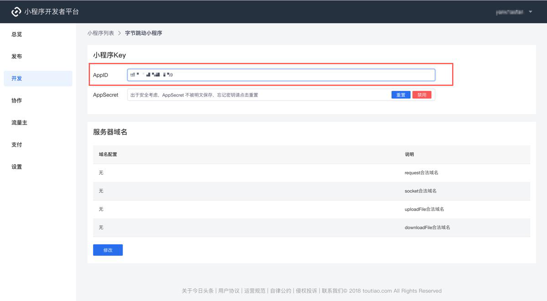Click the 修改 button for domains
This screenshot has width=547, height=301.
tap(108, 250)
